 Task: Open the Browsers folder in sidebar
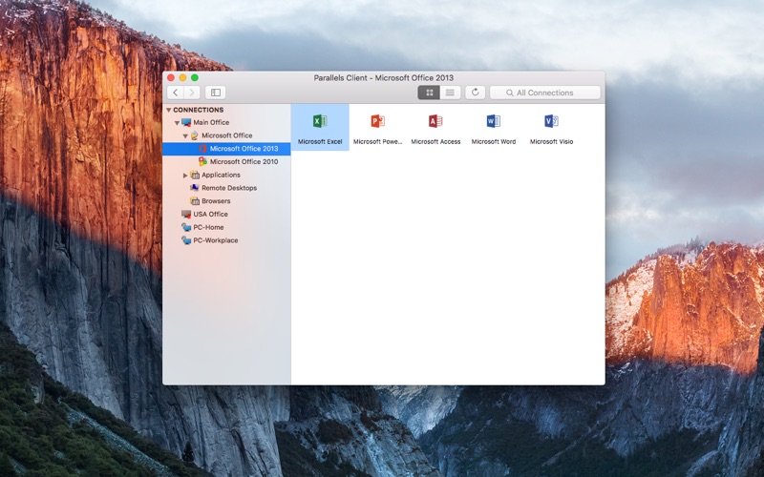tap(215, 201)
